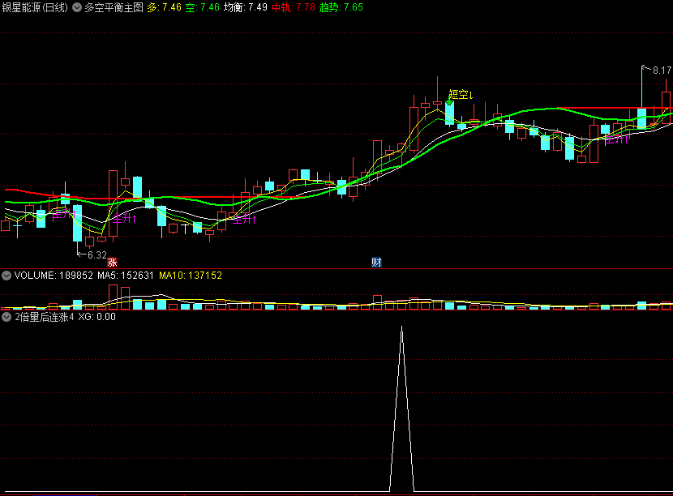Screen dimensions: 673x496
Task: Click the red 涨 marker icon
Action: pos(112,262)
